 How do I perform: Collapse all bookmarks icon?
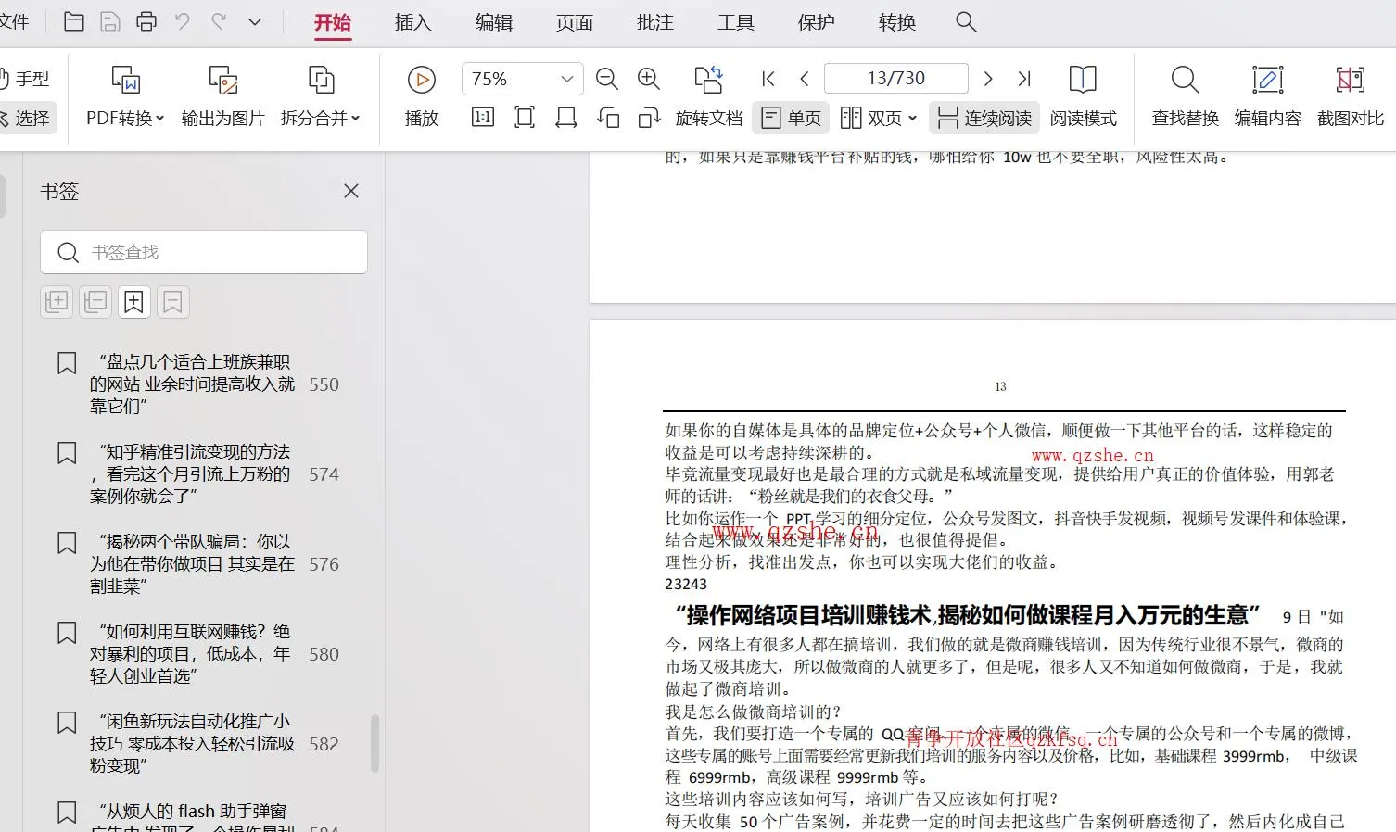pos(95,302)
